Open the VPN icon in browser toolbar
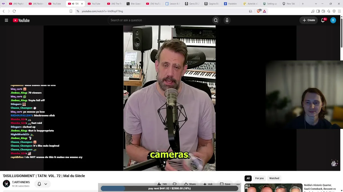This screenshot has width=343, height=192. (x=334, y=11)
